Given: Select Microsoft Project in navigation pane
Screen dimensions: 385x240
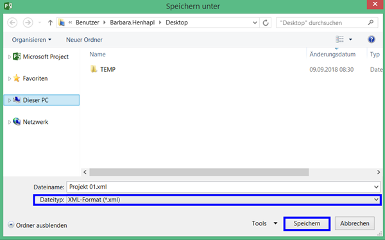Looking at the screenshot, I should (46, 56).
